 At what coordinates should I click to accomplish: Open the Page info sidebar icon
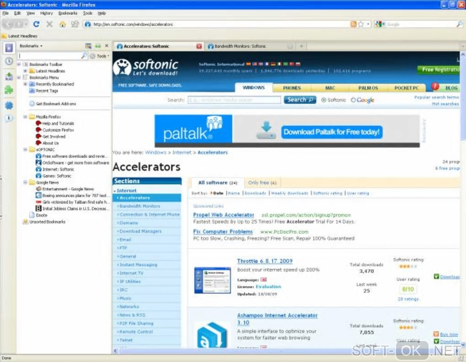(x=9, y=118)
